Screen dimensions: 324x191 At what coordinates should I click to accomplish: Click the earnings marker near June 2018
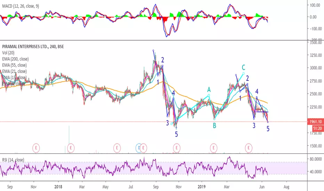117,148
